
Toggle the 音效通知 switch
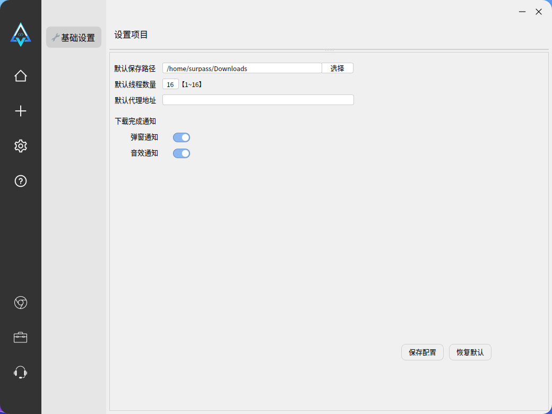(182, 153)
